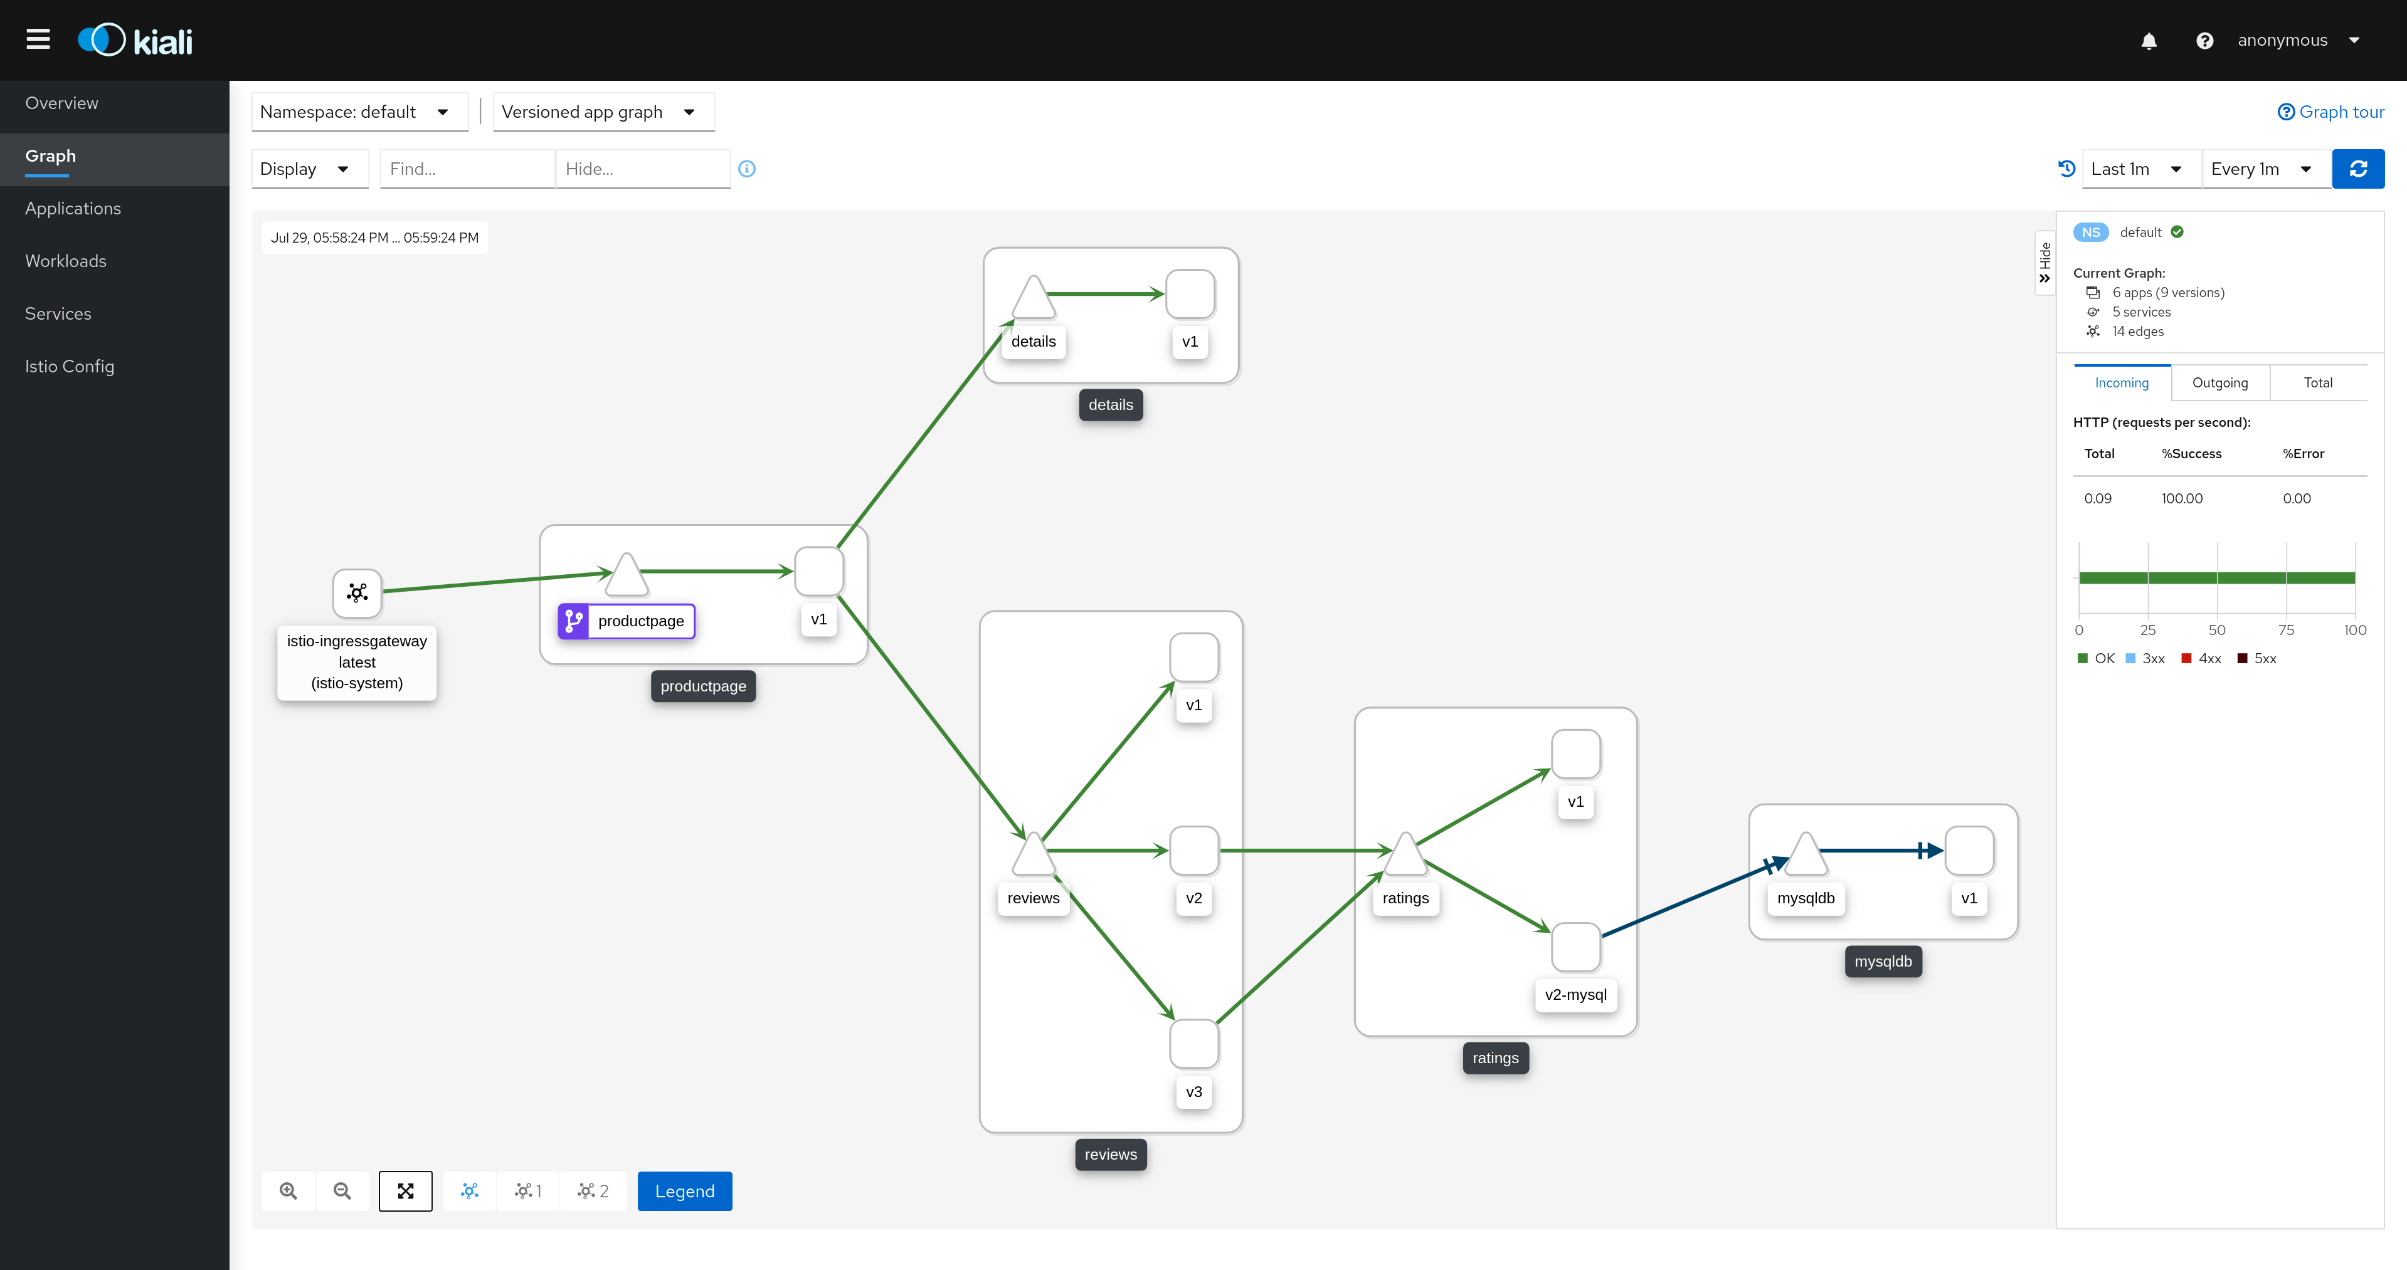Click the zoom-to-fit graph icon

pos(406,1190)
